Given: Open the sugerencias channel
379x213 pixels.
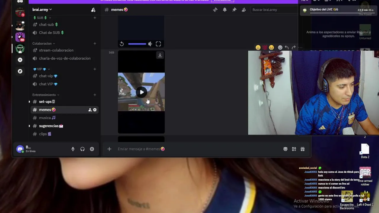Looking at the screenshot, I should pos(65,126).
